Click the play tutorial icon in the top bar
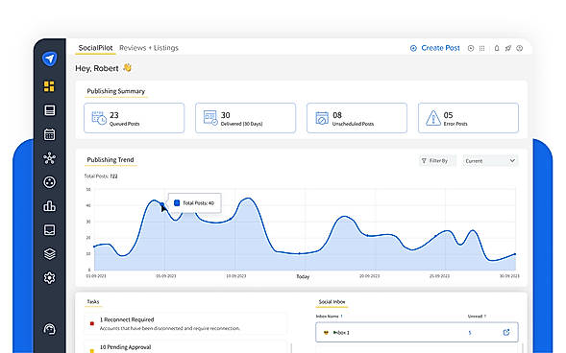 coord(471,48)
